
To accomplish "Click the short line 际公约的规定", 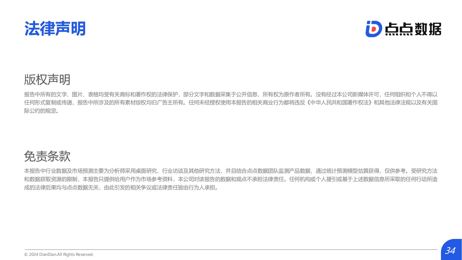I will pos(42,111).
